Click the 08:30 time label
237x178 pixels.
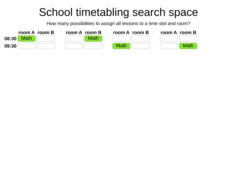(10, 39)
